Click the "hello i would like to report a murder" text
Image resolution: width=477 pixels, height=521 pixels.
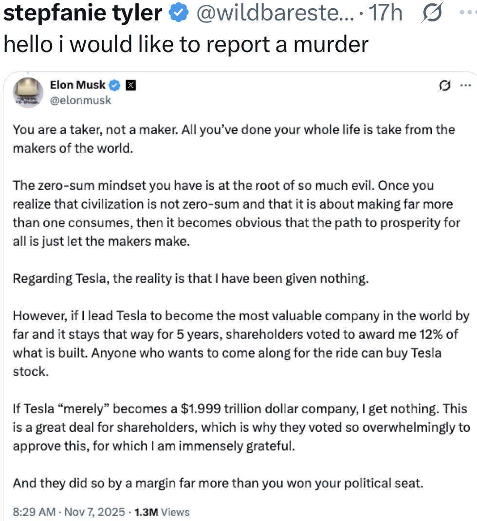pos(185,44)
